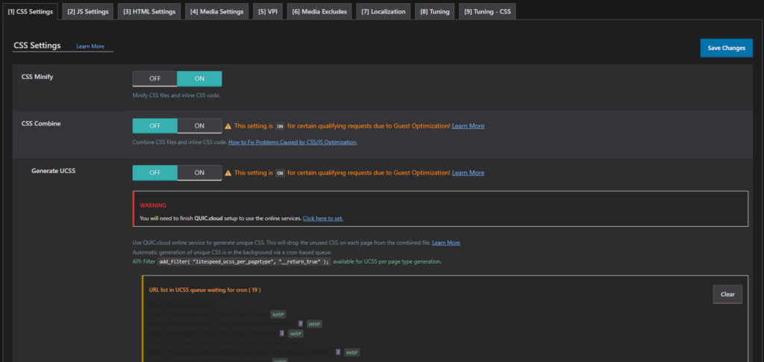The height and width of the screenshot is (362, 764).
Task: Open the [3] HTML Settings tab
Action: click(149, 11)
